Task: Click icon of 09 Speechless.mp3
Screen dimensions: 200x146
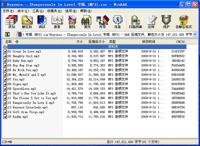Action: [x=5, y=89]
